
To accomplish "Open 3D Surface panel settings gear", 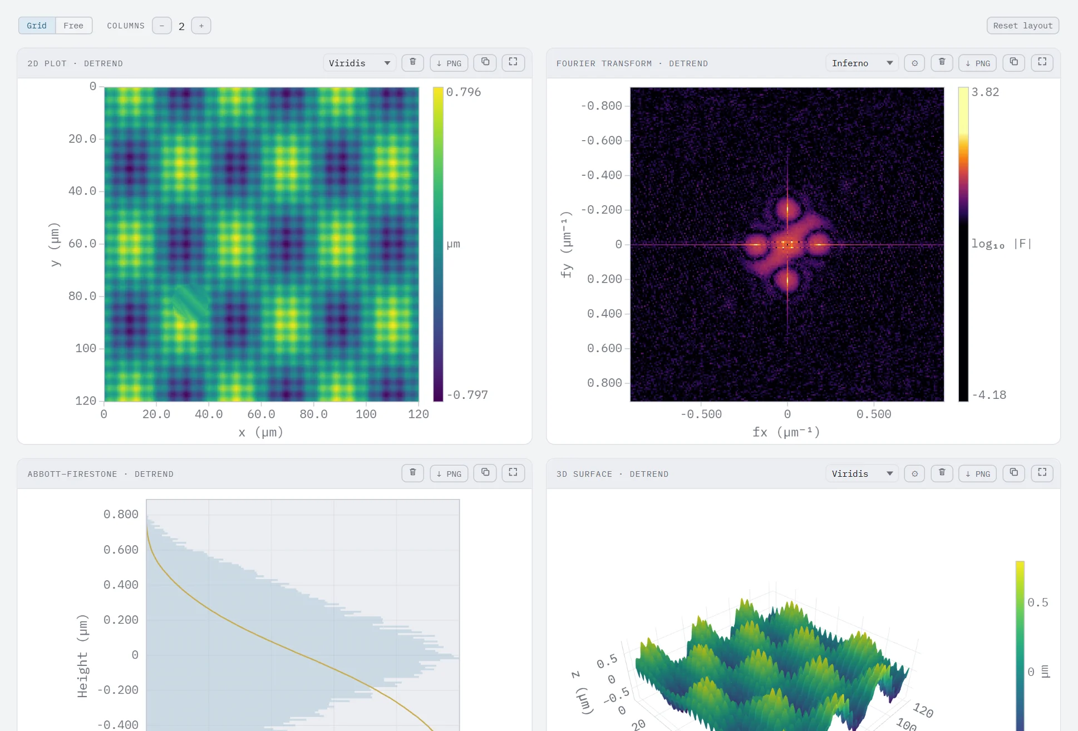I will [x=914, y=473].
